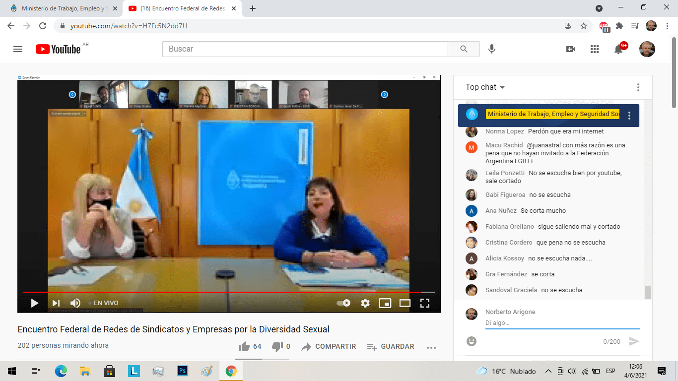Open the YouTube apps grid

(595, 49)
